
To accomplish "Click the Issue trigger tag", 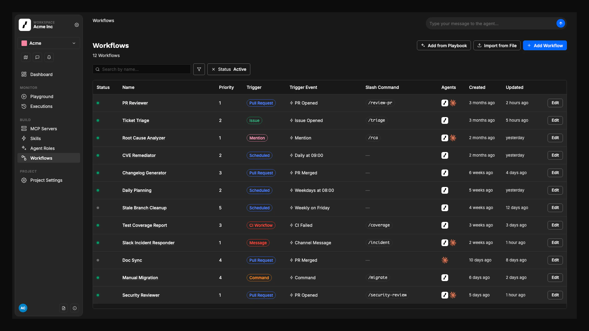I will click(x=254, y=120).
